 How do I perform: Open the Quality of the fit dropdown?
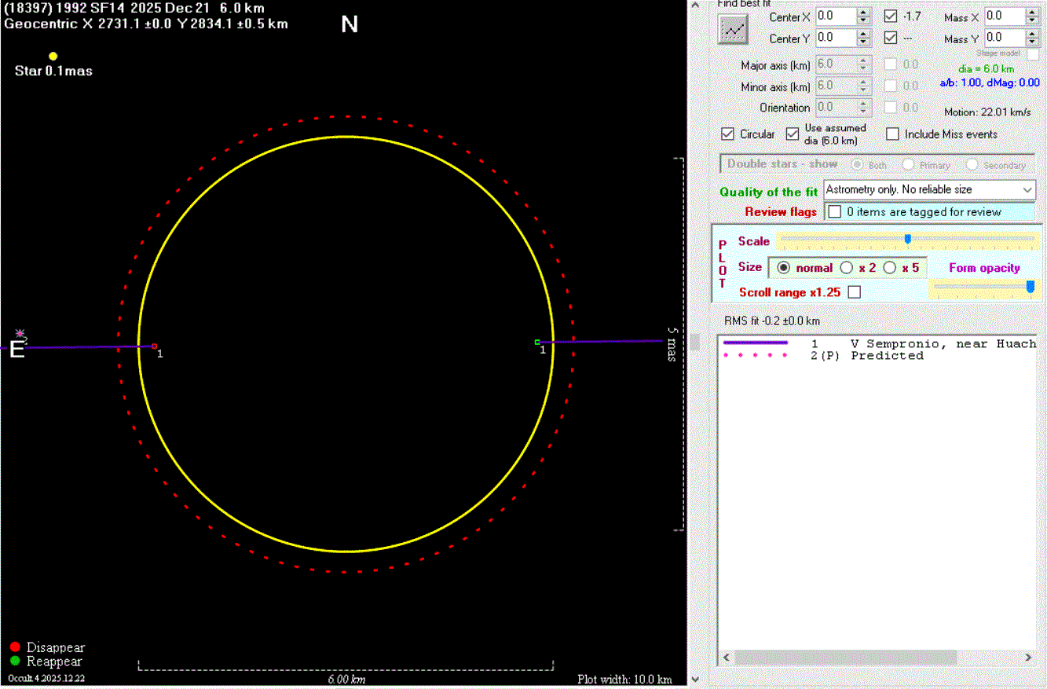pyautogui.click(x=1028, y=190)
